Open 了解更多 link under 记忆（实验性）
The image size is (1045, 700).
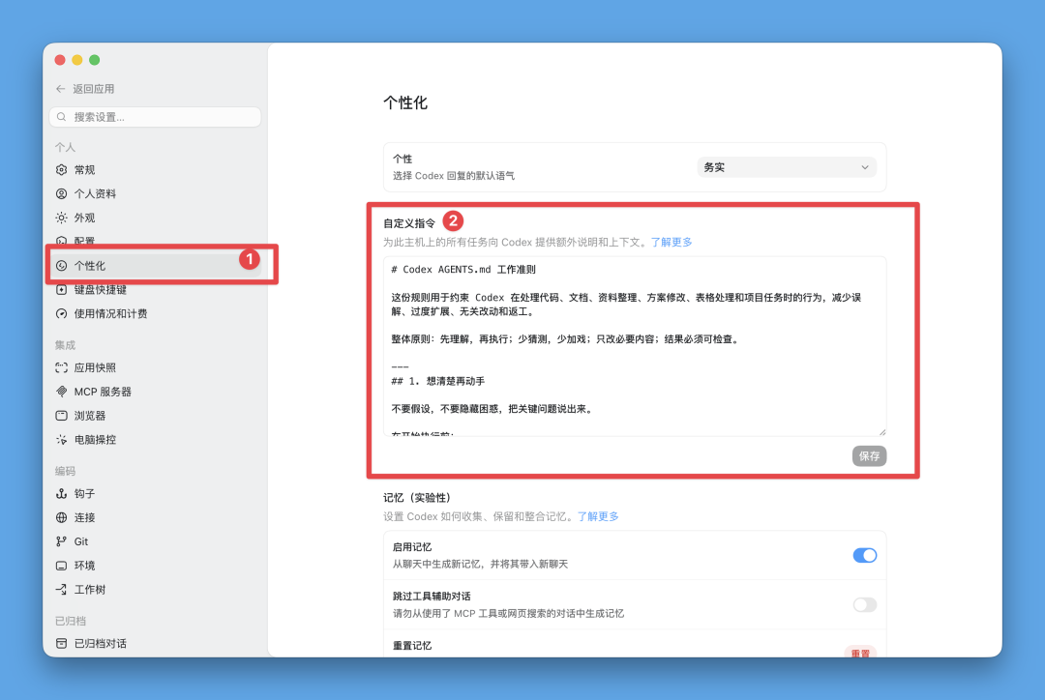click(x=598, y=516)
